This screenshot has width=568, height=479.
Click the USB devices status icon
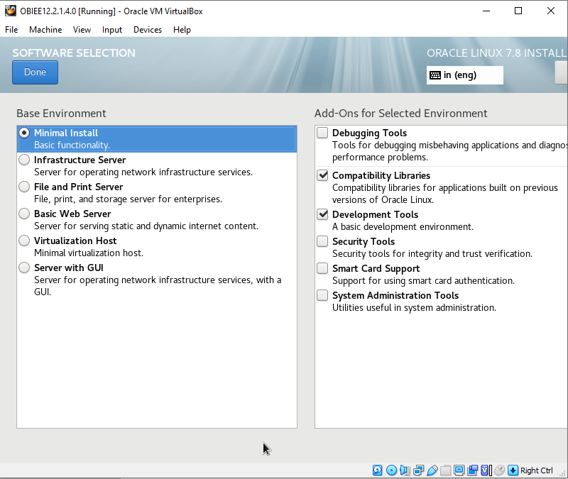point(432,470)
